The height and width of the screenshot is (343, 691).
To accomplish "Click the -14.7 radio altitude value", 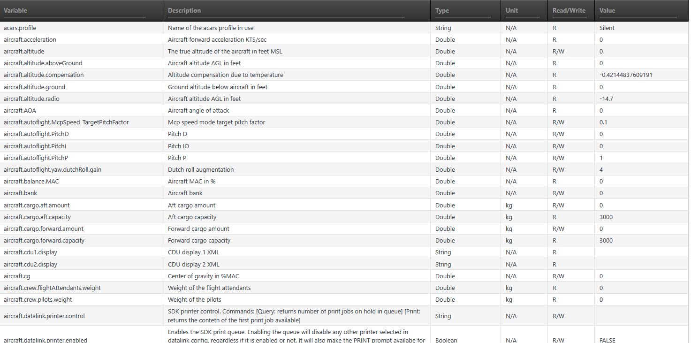I will [606, 99].
